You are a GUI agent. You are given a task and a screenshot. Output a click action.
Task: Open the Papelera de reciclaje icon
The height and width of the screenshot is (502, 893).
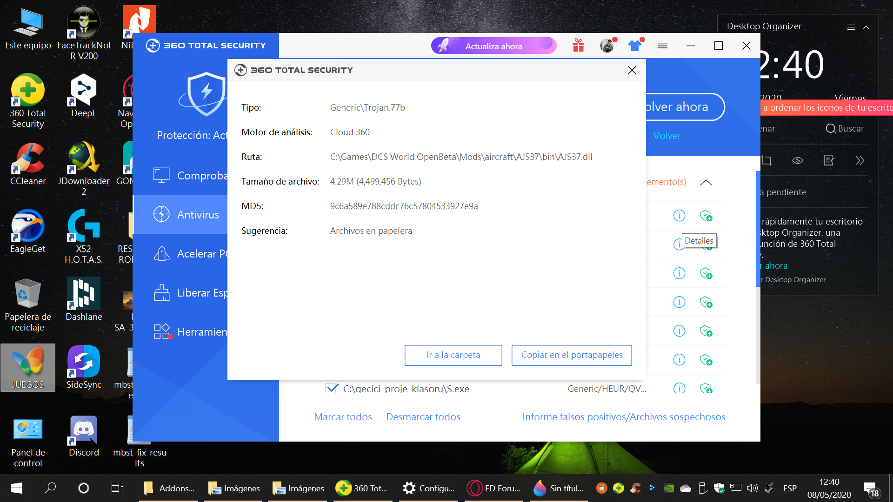point(28,305)
